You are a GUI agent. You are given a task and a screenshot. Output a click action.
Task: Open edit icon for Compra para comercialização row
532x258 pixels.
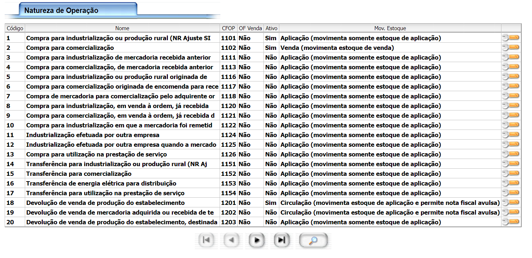coord(511,47)
